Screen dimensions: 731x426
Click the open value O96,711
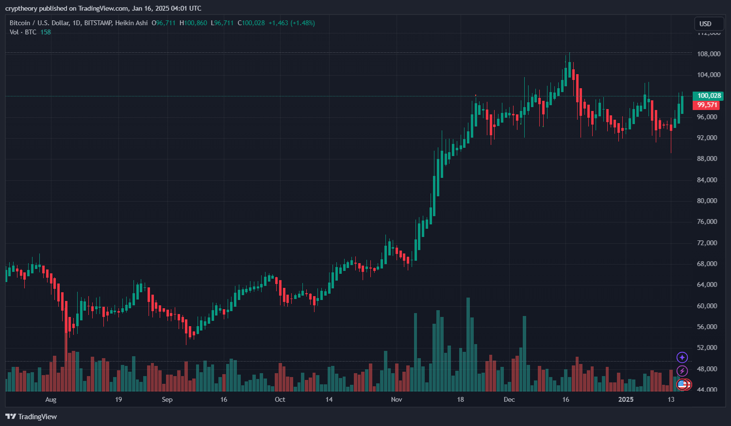[x=164, y=23]
